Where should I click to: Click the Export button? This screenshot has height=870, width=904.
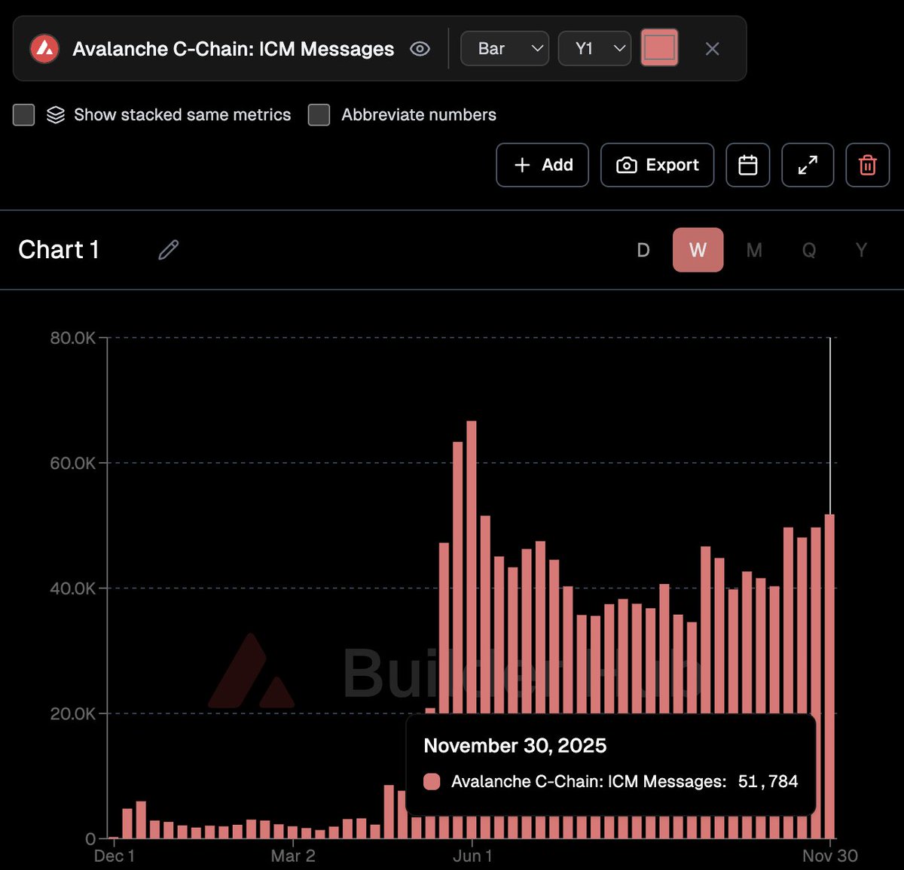point(657,165)
